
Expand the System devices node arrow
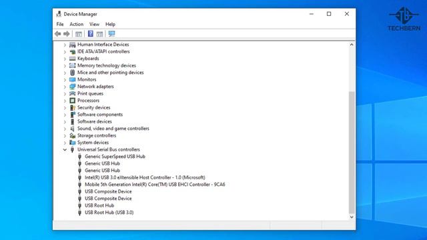pyautogui.click(x=65, y=143)
